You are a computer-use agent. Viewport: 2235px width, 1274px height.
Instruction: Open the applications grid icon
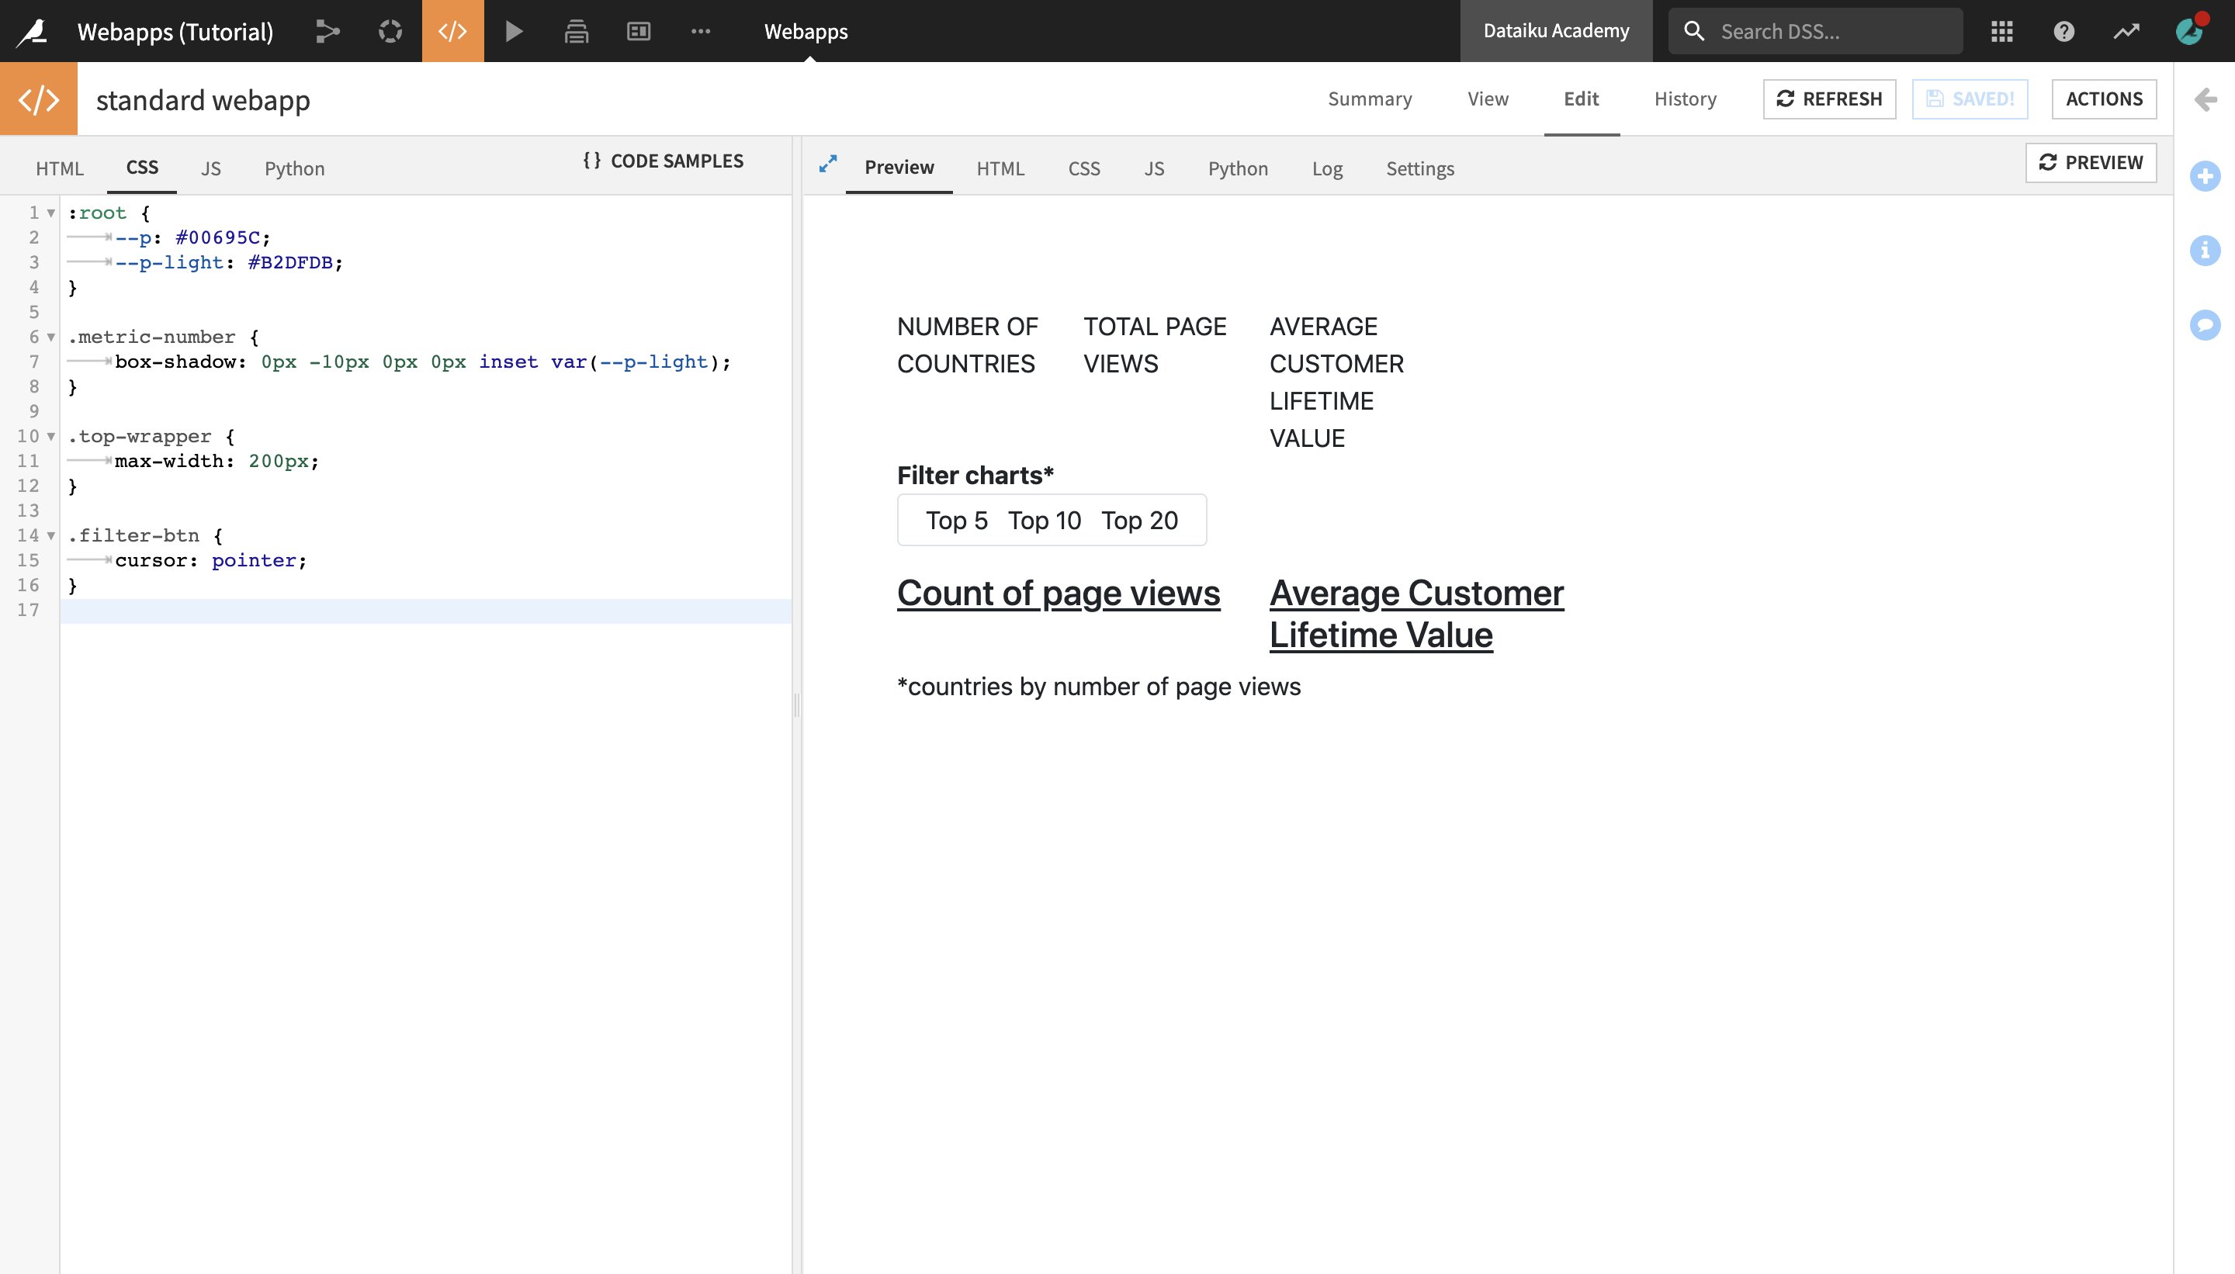2002,32
